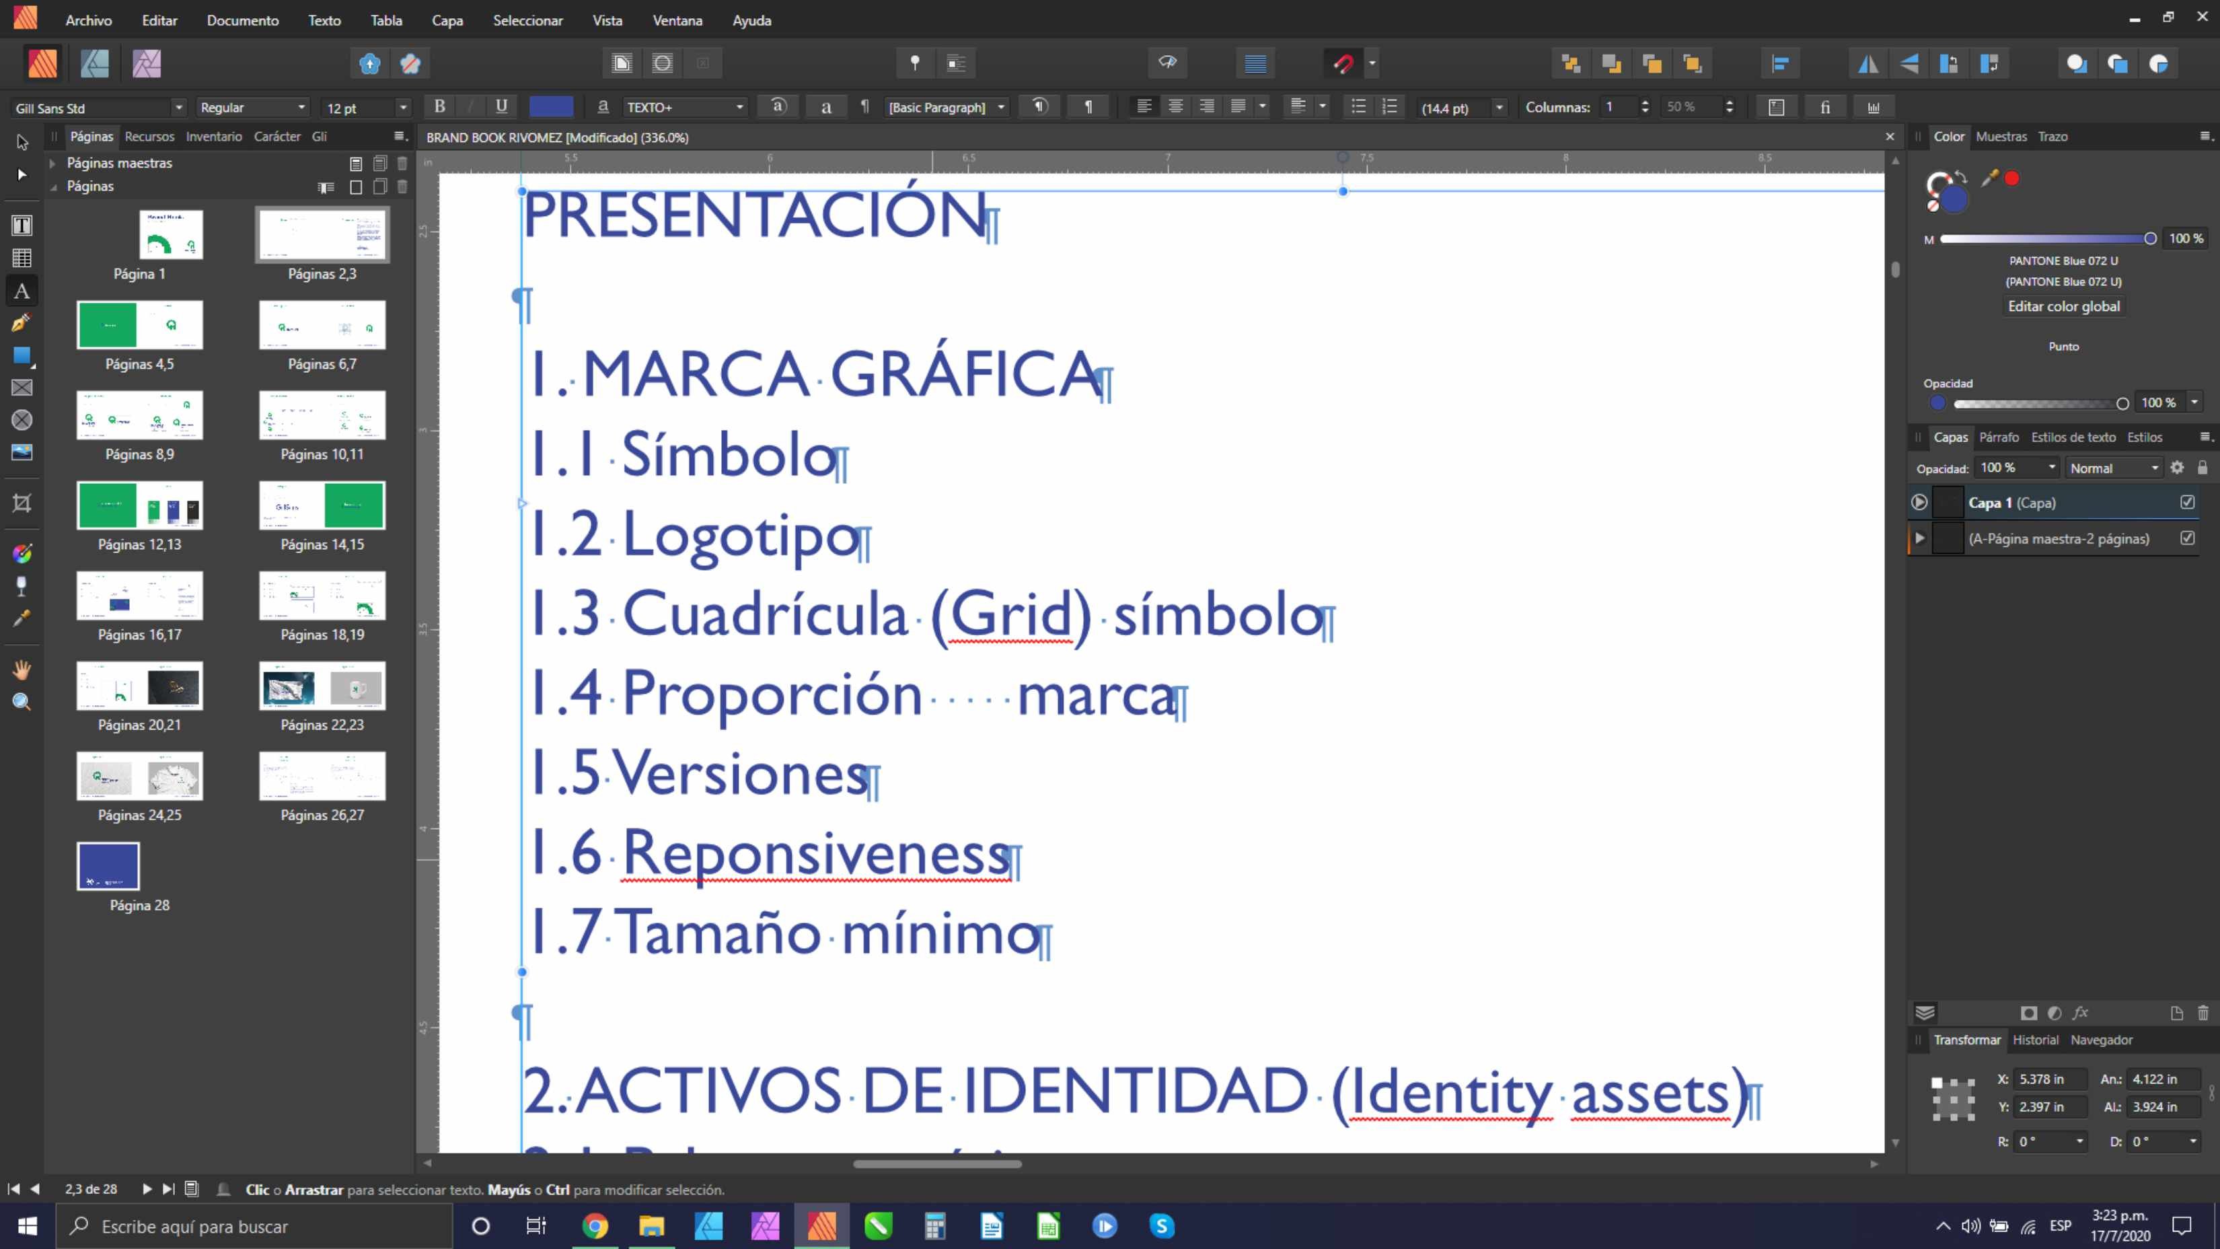
Task: Select the Zoom tool icon
Action: (x=22, y=701)
